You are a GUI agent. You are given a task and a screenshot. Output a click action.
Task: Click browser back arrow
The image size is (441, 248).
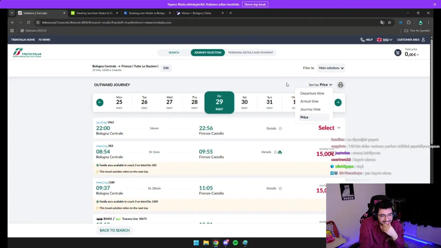(12, 22)
